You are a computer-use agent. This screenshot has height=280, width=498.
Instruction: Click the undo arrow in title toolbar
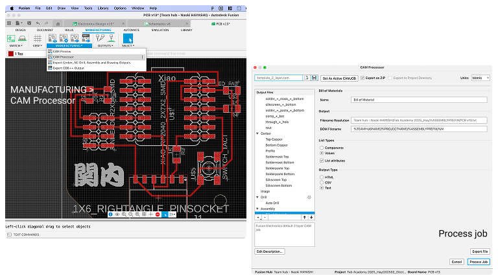tap(38, 23)
